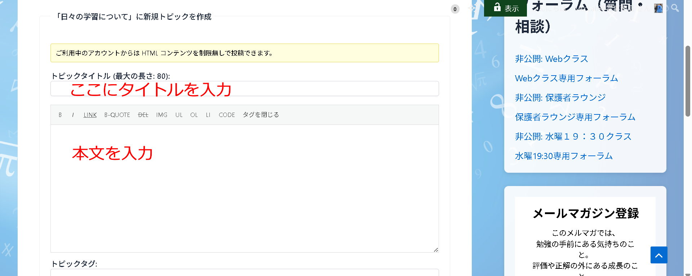Screen dimensions: 692x276
Task: Insert a B-QUOTE blockquote tag
Action: 117,115
